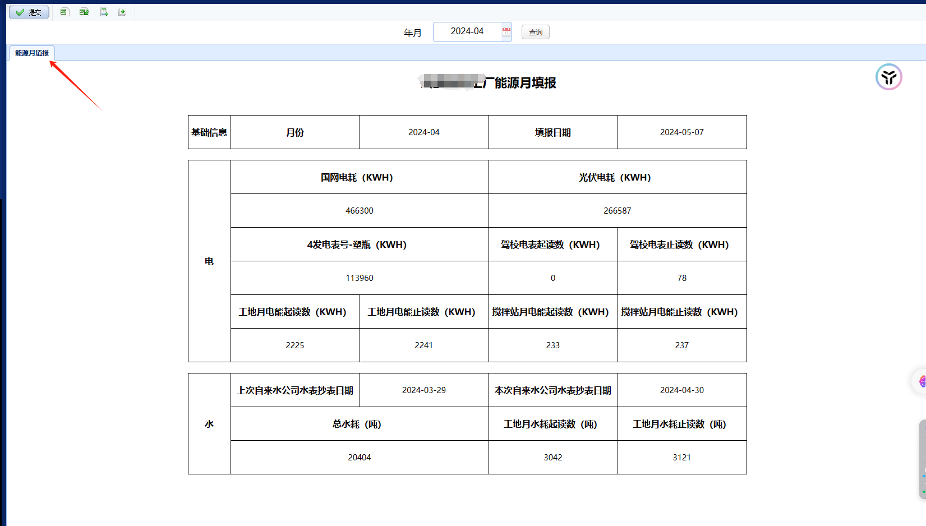
Task: Open the calendar picker beside 年月
Action: [x=506, y=32]
